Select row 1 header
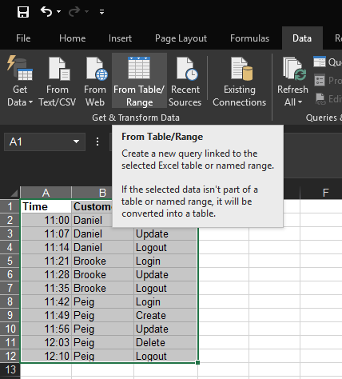Image resolution: width=342 pixels, height=379 pixels. click(x=10, y=206)
